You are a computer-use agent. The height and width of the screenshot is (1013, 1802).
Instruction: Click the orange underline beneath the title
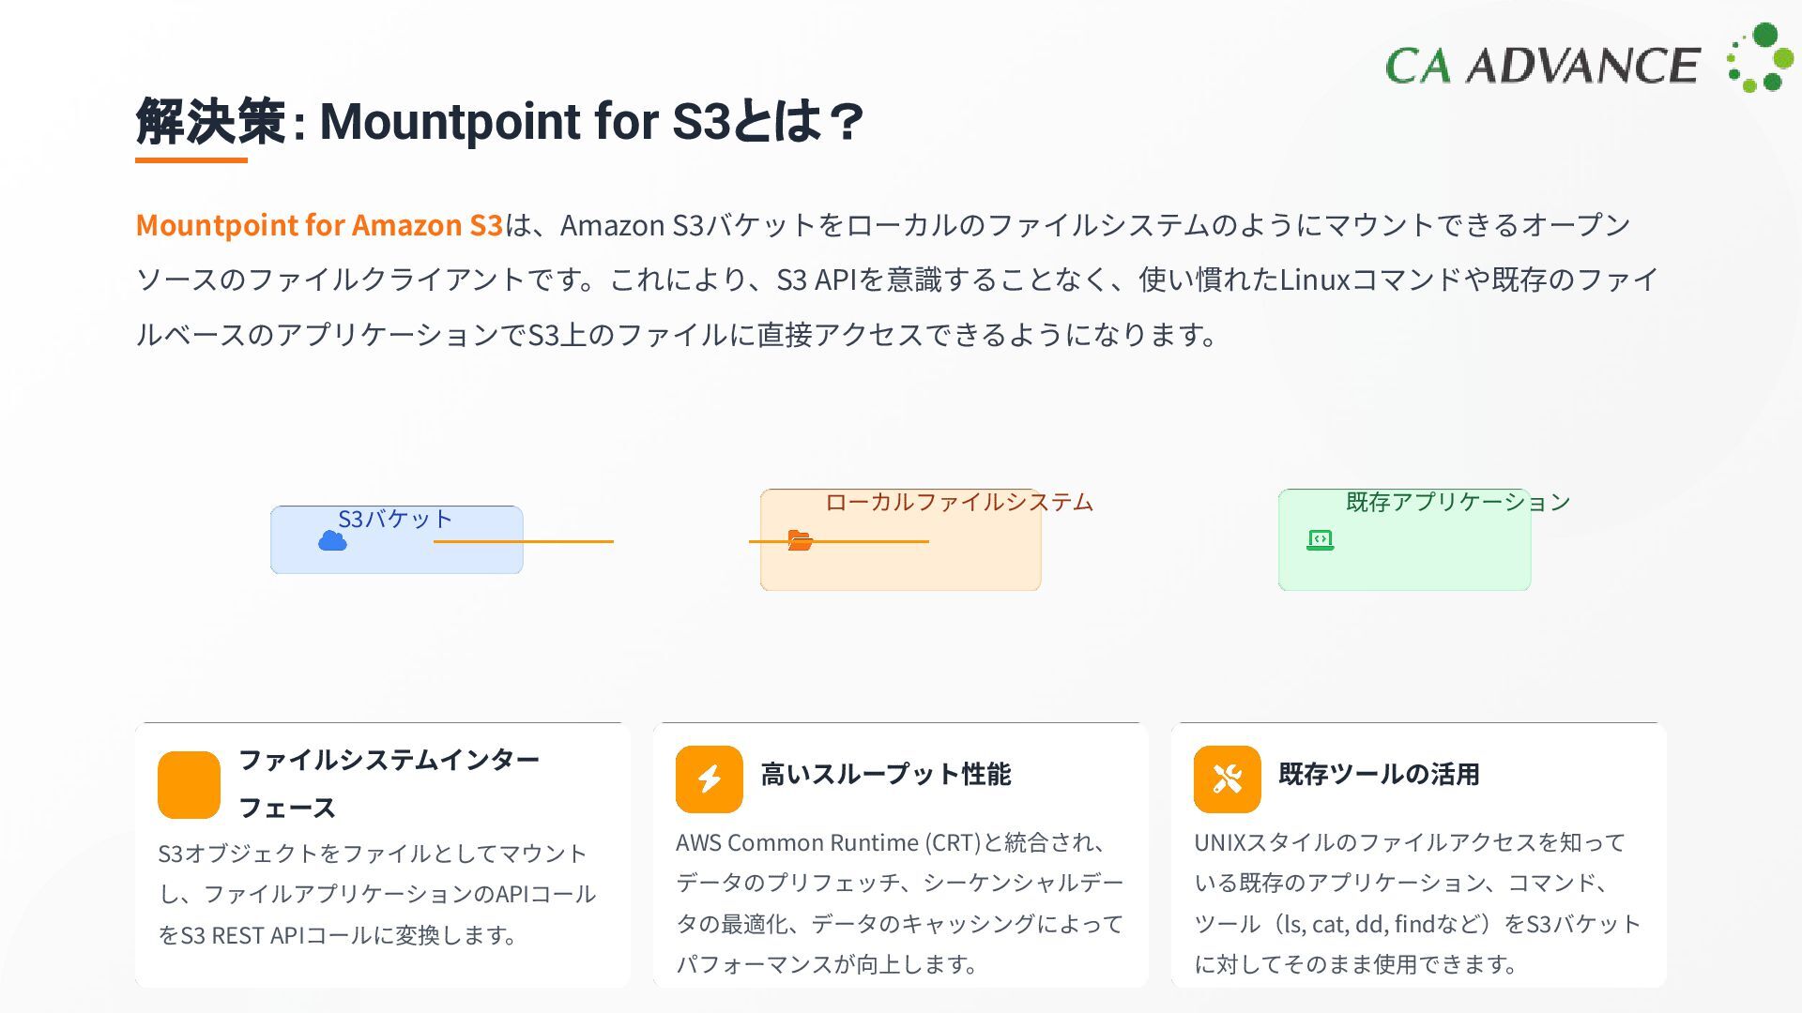pyautogui.click(x=191, y=160)
